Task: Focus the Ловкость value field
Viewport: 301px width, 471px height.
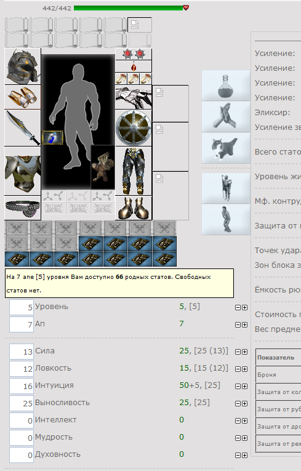Action: tap(22, 369)
